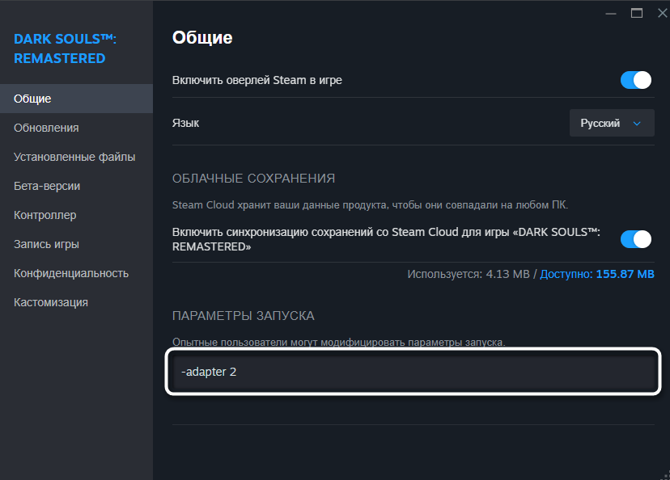Click the DARK SOULS™: REMASTERED game title
The image size is (670, 480).
[60, 48]
